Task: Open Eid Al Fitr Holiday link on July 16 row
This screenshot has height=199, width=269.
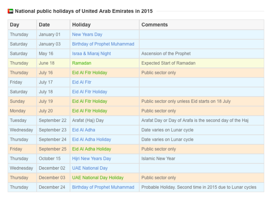Action: 89,73
